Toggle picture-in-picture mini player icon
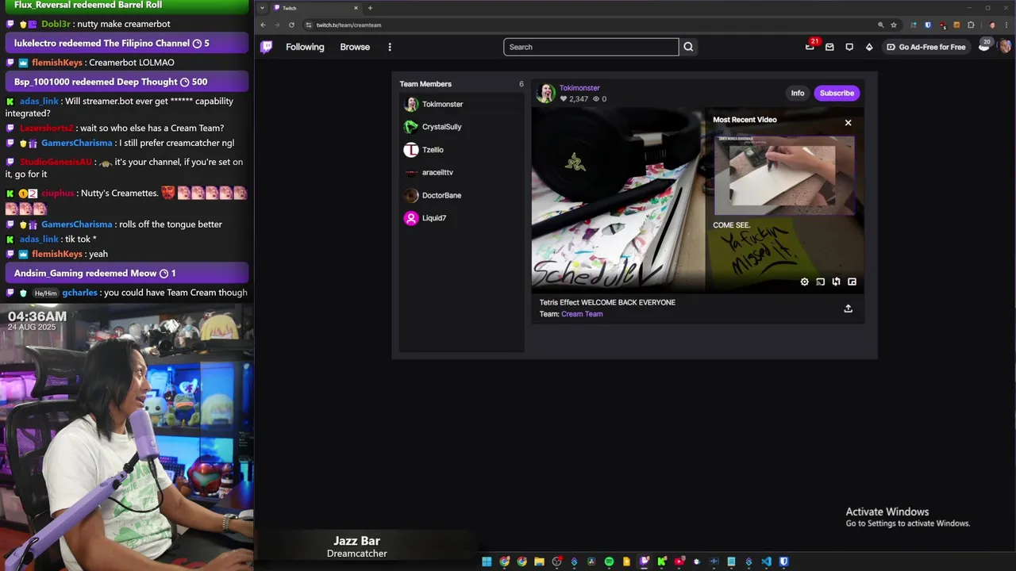 pos(852,282)
